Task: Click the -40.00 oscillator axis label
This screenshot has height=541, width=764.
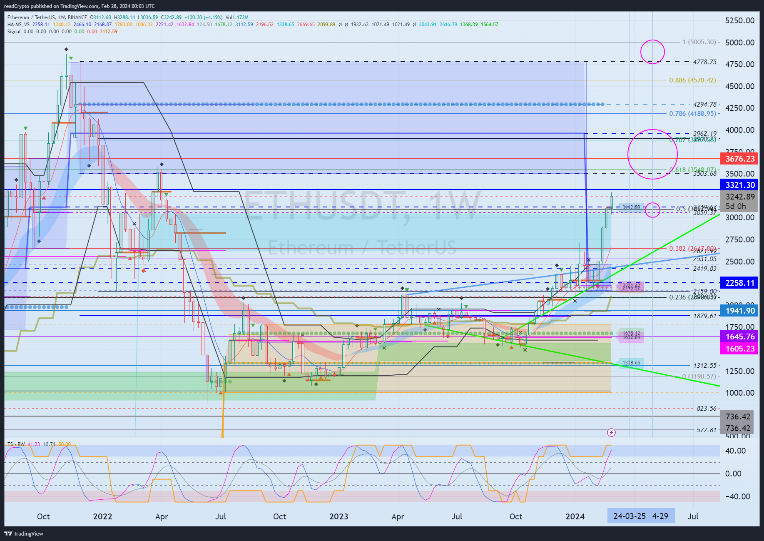Action: coord(737,496)
